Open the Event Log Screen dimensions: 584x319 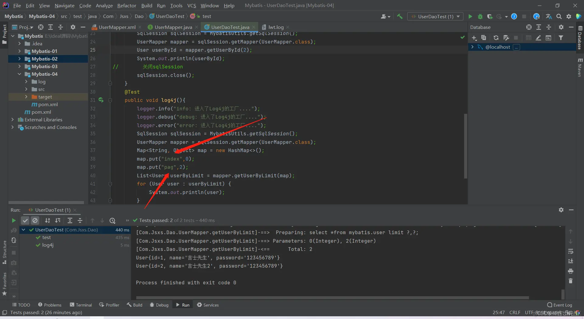(560, 305)
